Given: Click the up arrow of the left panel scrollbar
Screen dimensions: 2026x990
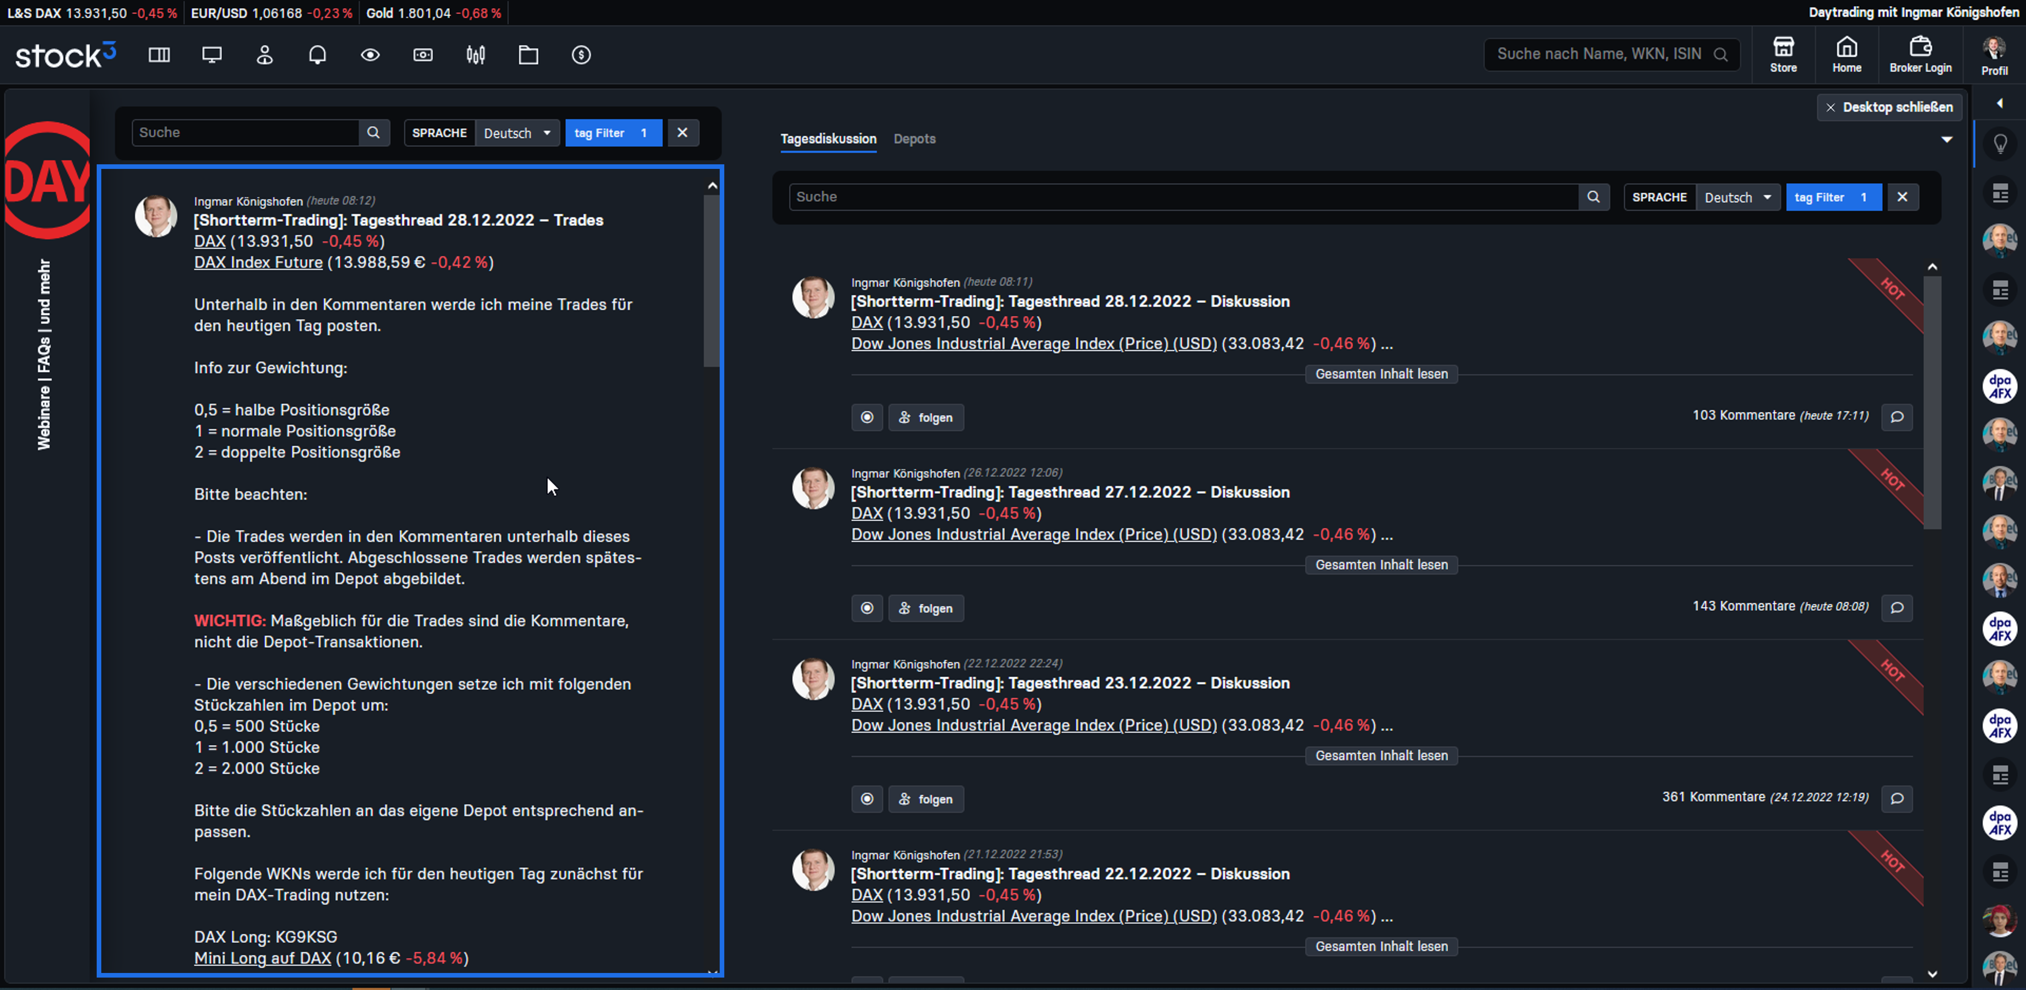Looking at the screenshot, I should 712,185.
